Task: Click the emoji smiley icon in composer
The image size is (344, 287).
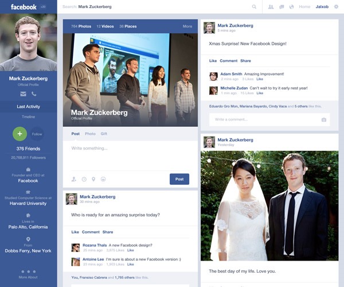Action: click(x=103, y=179)
